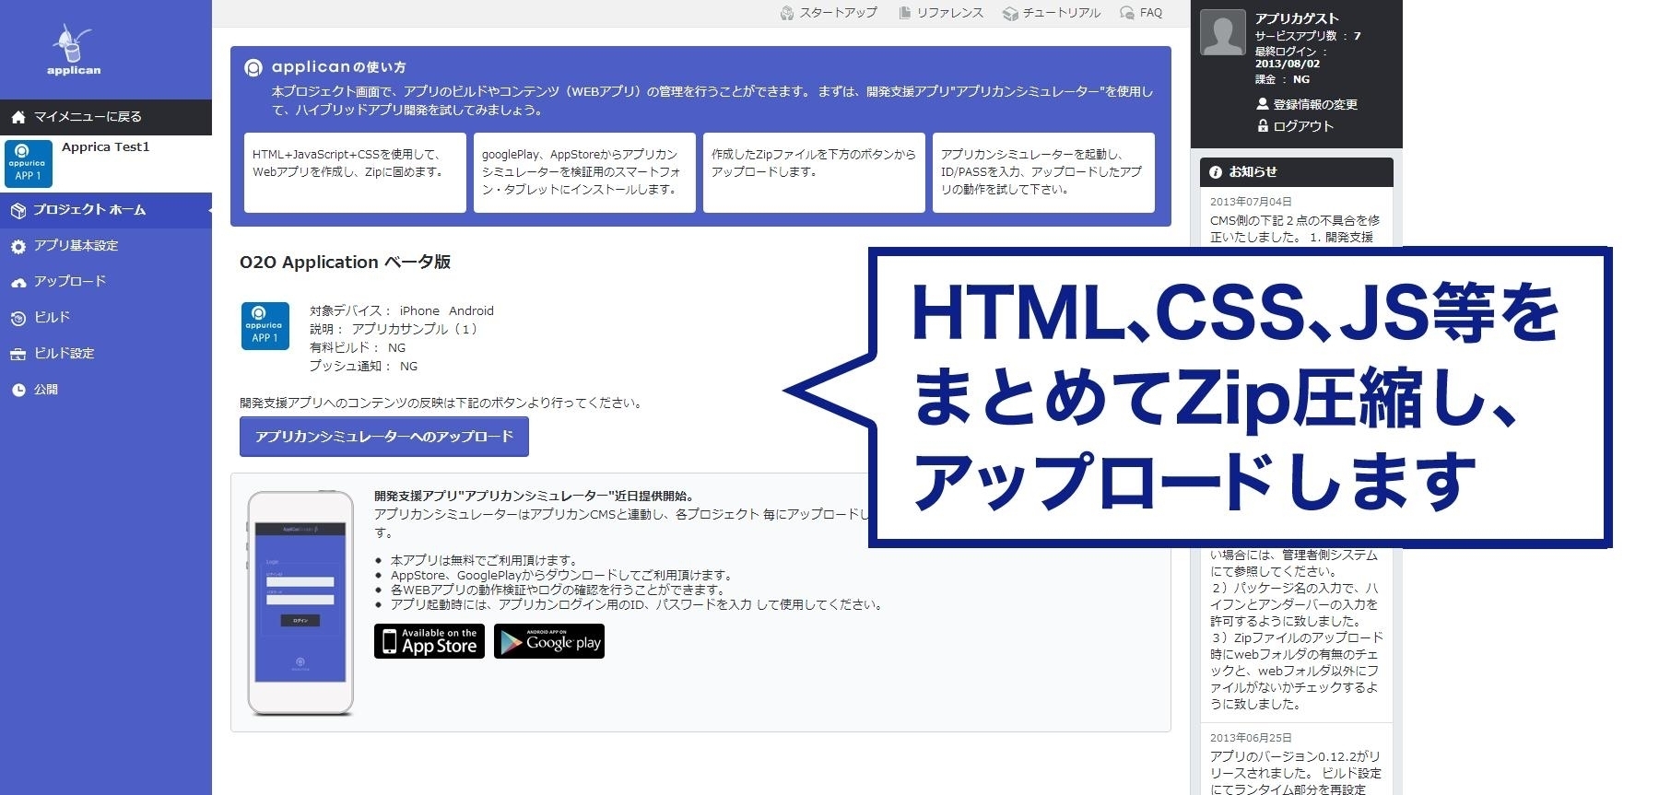Click the お知らせ info icon
1659x795 pixels.
click(1216, 172)
